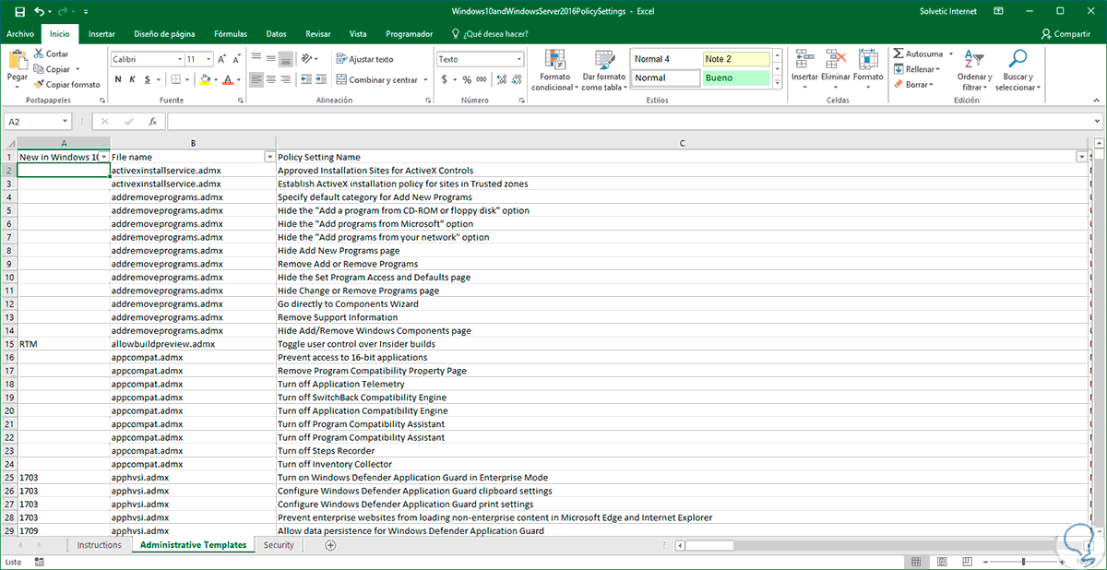Toggle underline (S) formatting
This screenshot has height=570, width=1107.
(148, 79)
